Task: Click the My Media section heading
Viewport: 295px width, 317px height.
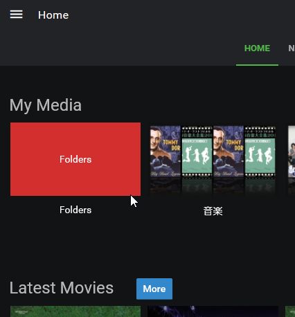Action: point(46,105)
